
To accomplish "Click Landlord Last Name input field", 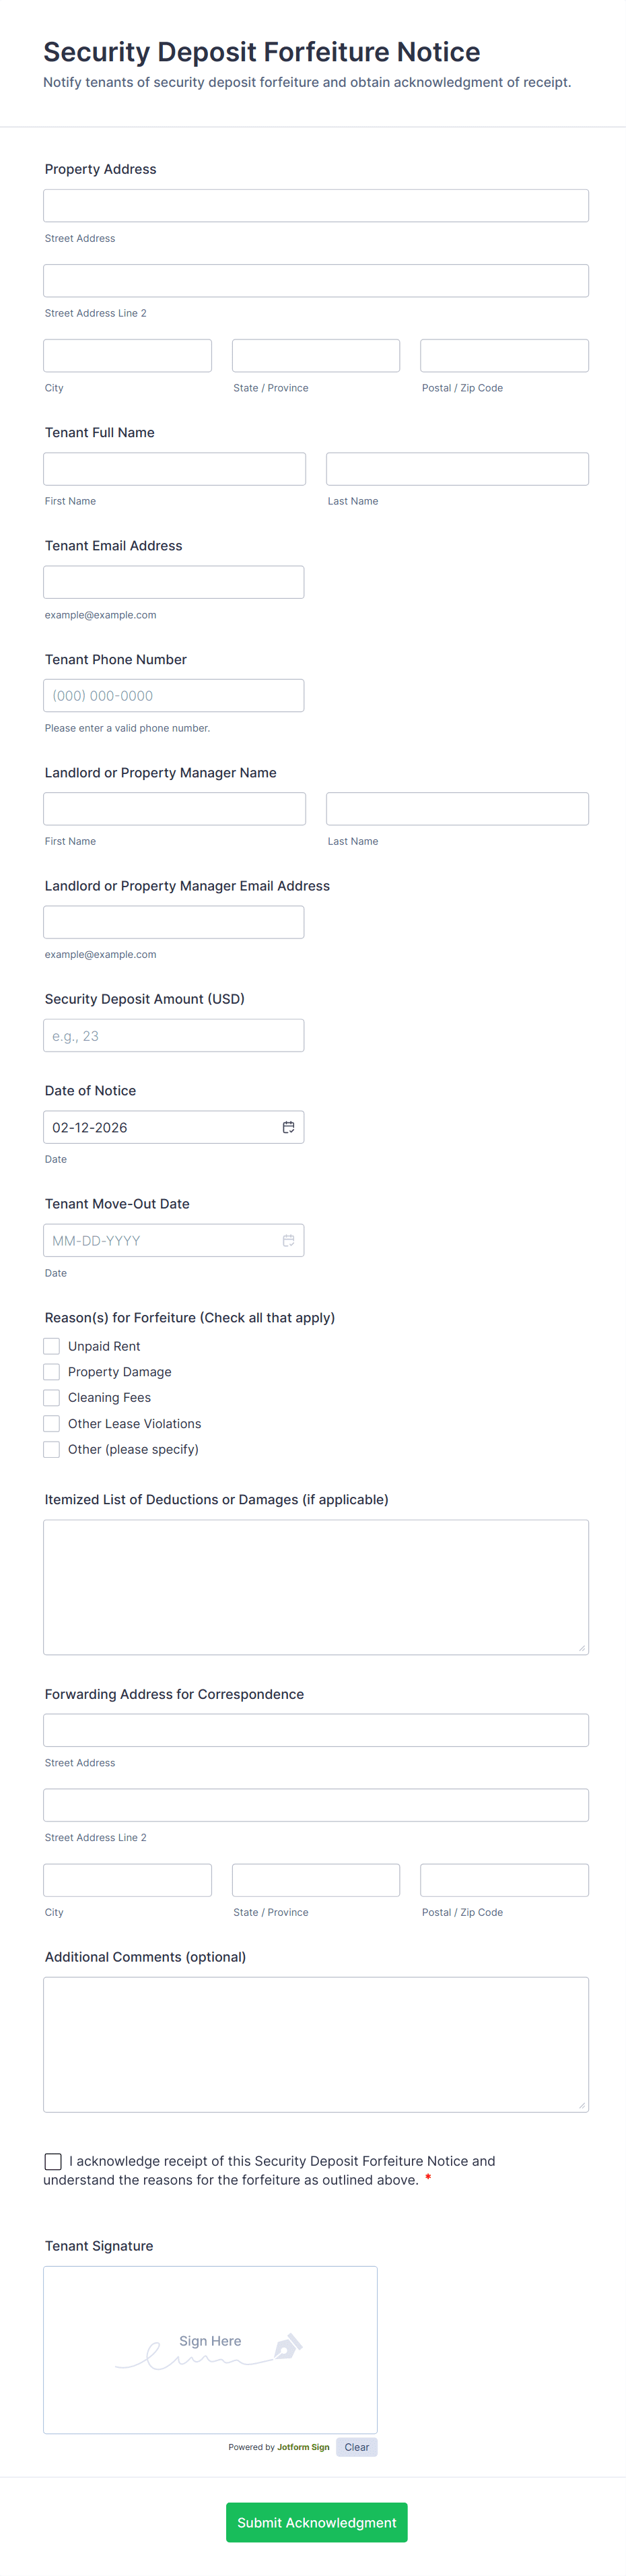I will click(457, 809).
